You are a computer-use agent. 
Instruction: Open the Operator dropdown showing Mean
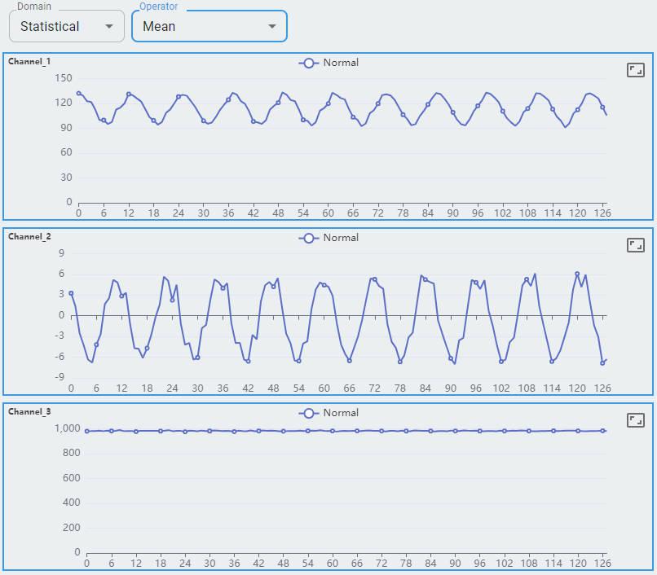pyautogui.click(x=209, y=26)
